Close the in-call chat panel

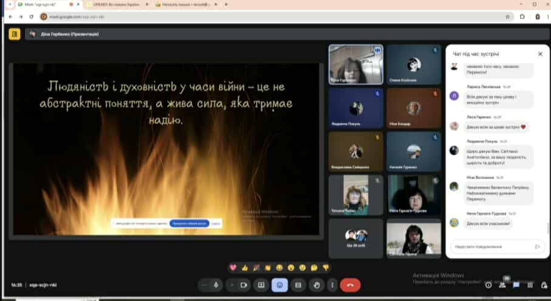click(x=539, y=54)
